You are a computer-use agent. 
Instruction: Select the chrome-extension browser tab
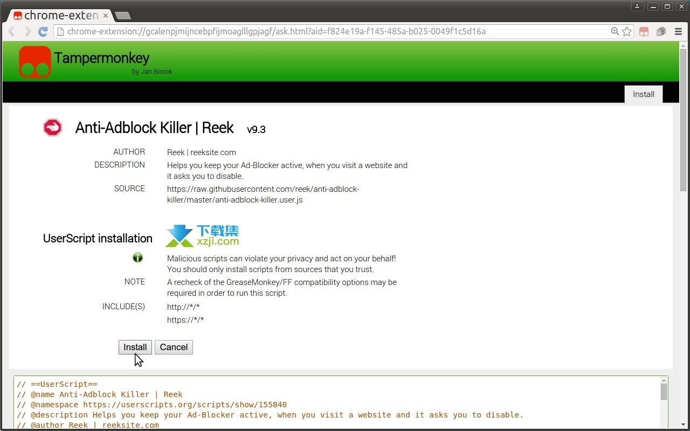[x=60, y=16]
